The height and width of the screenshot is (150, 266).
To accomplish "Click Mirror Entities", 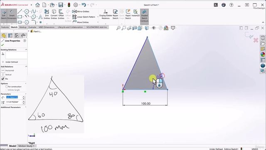I will click(81, 11).
